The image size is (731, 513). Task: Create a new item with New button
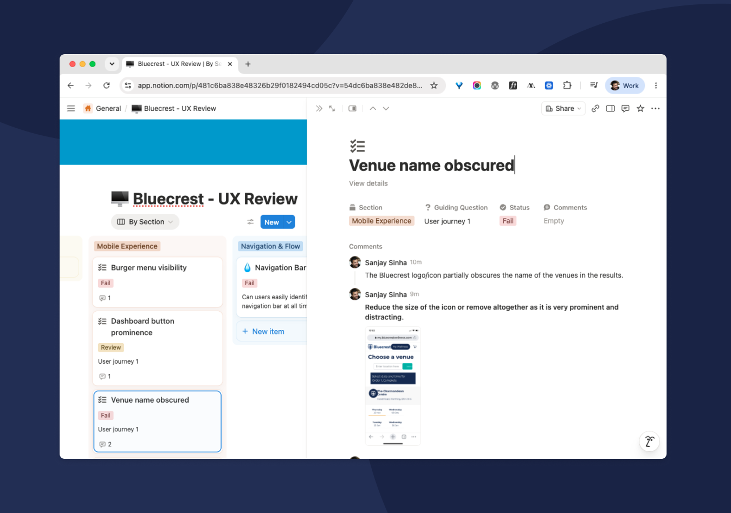[271, 222]
